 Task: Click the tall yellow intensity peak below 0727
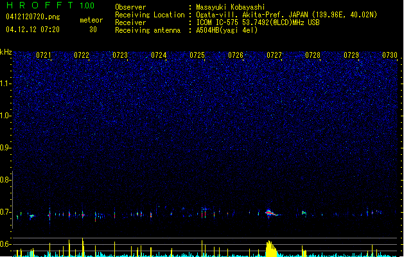pyautogui.click(x=271, y=249)
